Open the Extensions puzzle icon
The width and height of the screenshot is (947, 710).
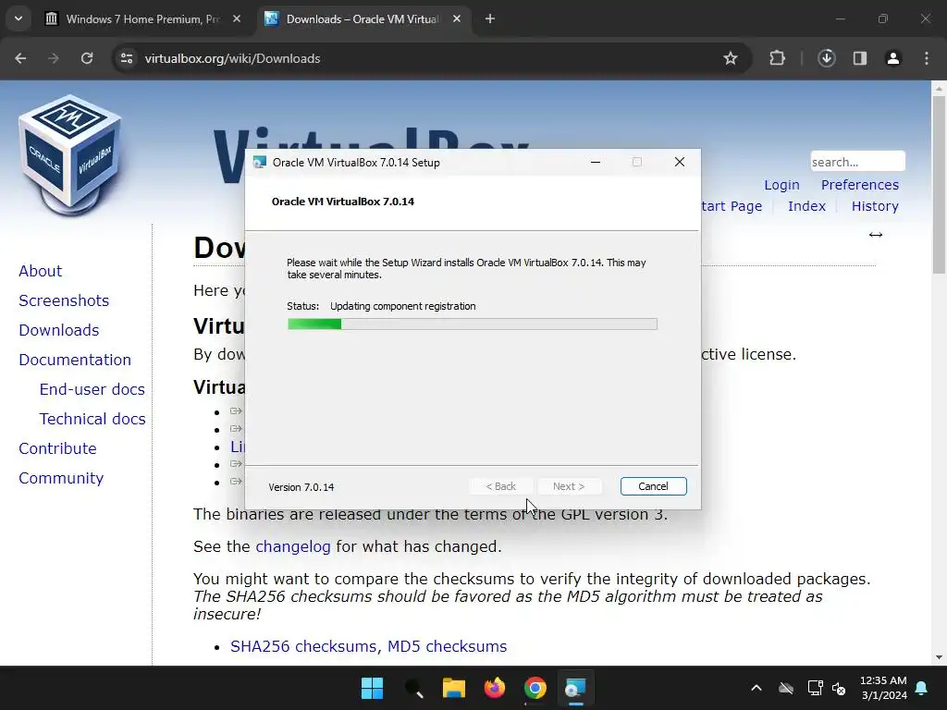(777, 58)
